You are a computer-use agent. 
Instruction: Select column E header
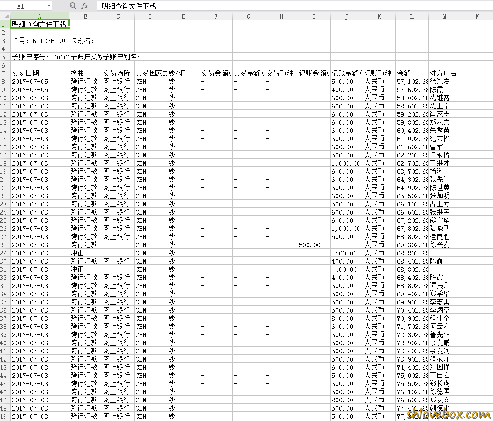183,16
